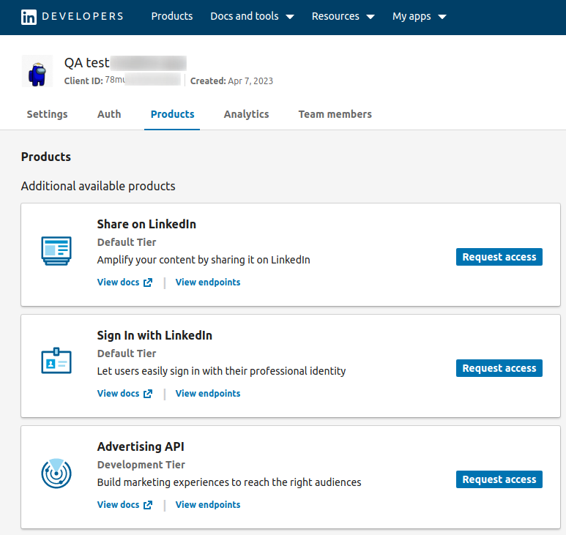Viewport: 566px width, 535px height.
Task: Click the Share on LinkedIn product icon
Action: (56, 251)
